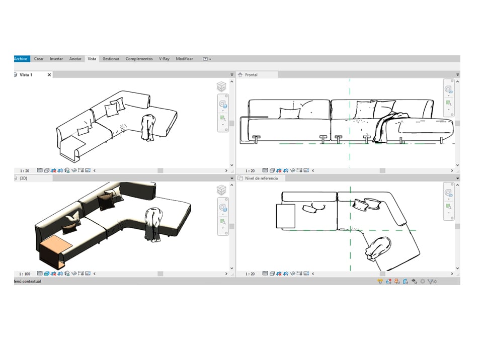This screenshot has width=483, height=362.
Task: Open Visual Style icon in Vista 1 control bar
Action: click(46, 170)
